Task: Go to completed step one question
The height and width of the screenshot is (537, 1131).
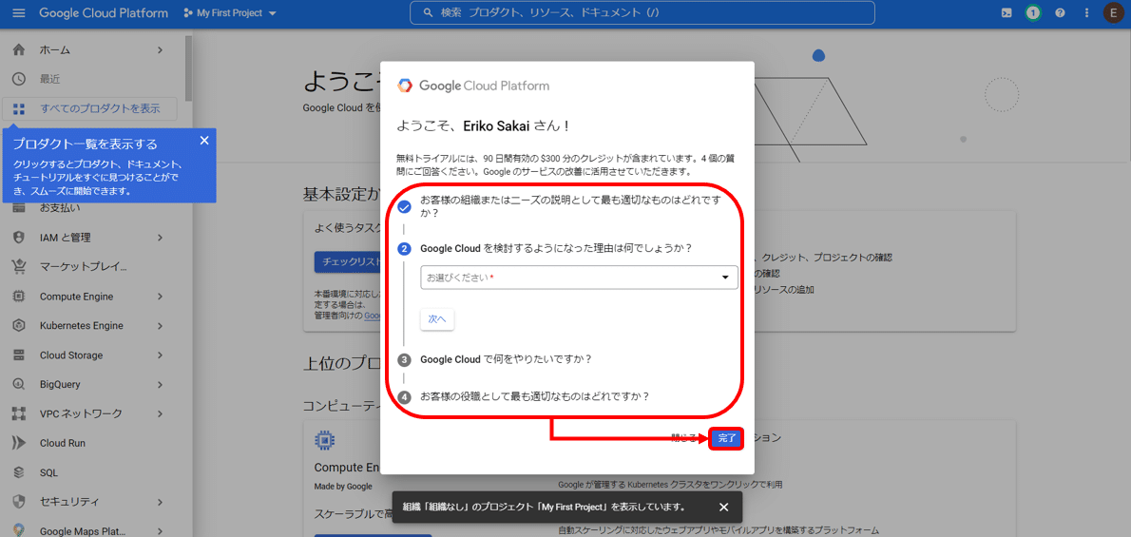Action: pos(570,207)
